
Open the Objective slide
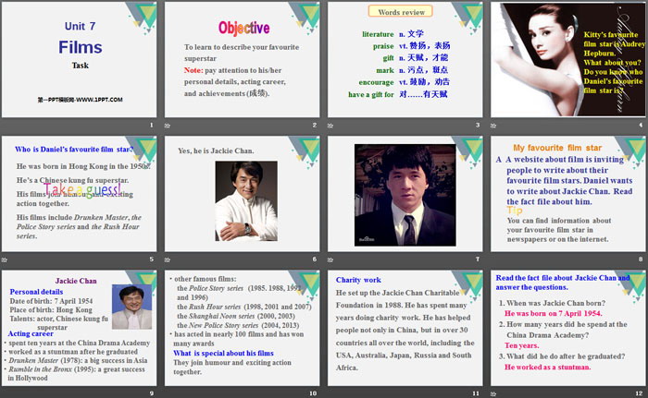pyautogui.click(x=243, y=65)
